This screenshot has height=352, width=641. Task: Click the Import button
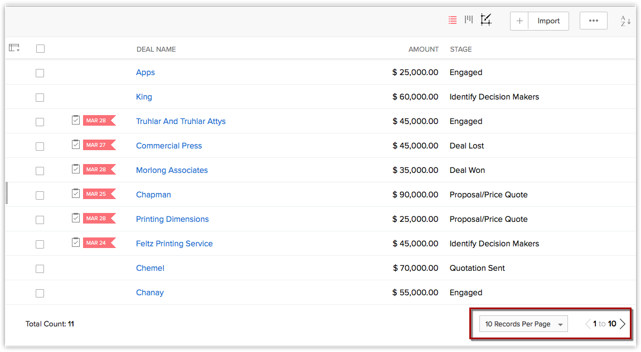click(x=548, y=21)
